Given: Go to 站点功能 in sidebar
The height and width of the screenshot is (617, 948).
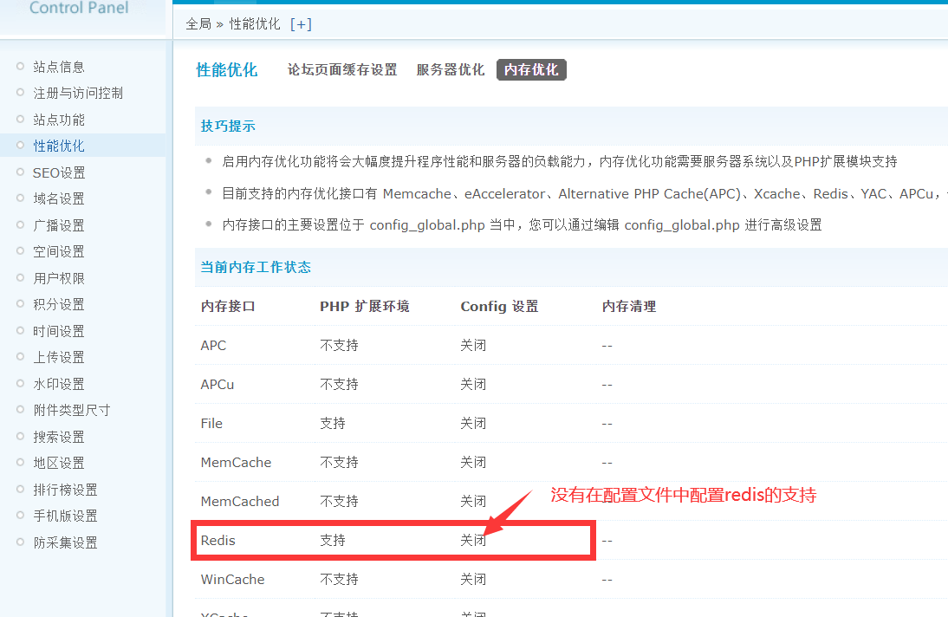Looking at the screenshot, I should click(x=59, y=120).
